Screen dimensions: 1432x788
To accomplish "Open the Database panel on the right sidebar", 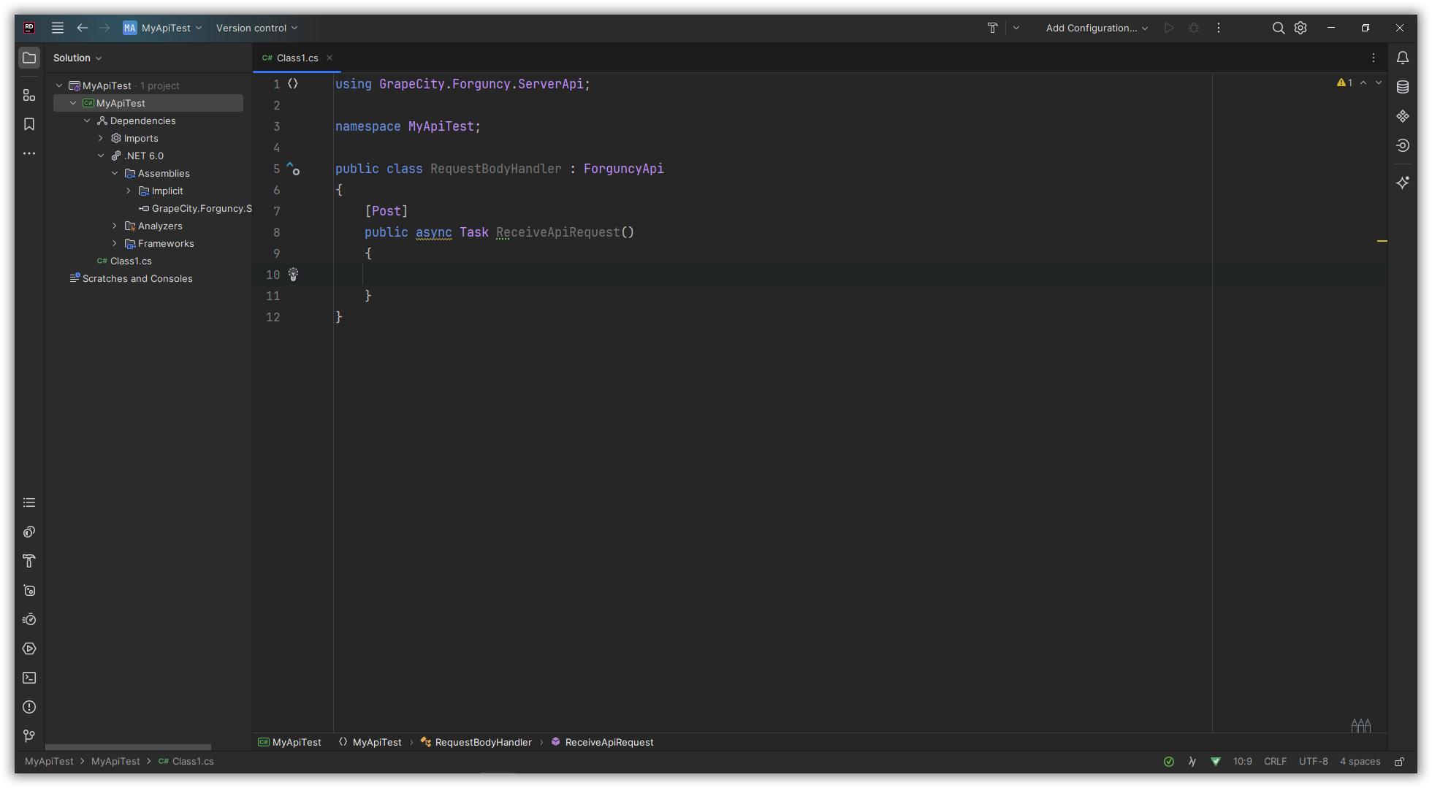I will [x=1403, y=86].
